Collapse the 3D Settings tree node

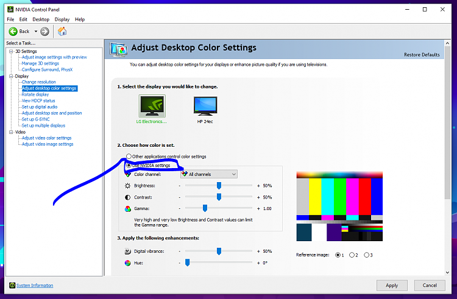(x=11, y=51)
